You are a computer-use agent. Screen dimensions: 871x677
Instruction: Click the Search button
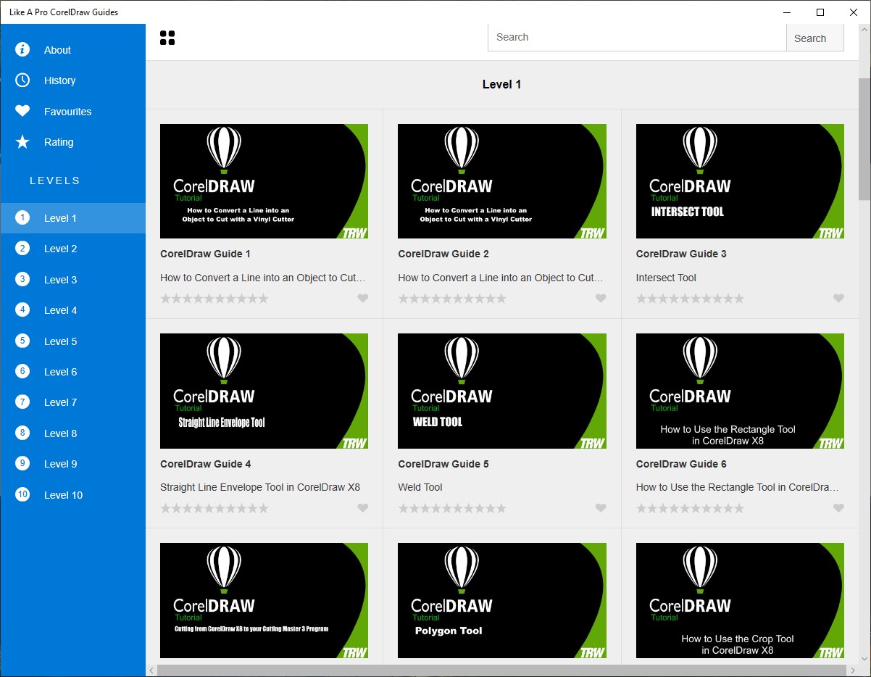[x=815, y=38]
